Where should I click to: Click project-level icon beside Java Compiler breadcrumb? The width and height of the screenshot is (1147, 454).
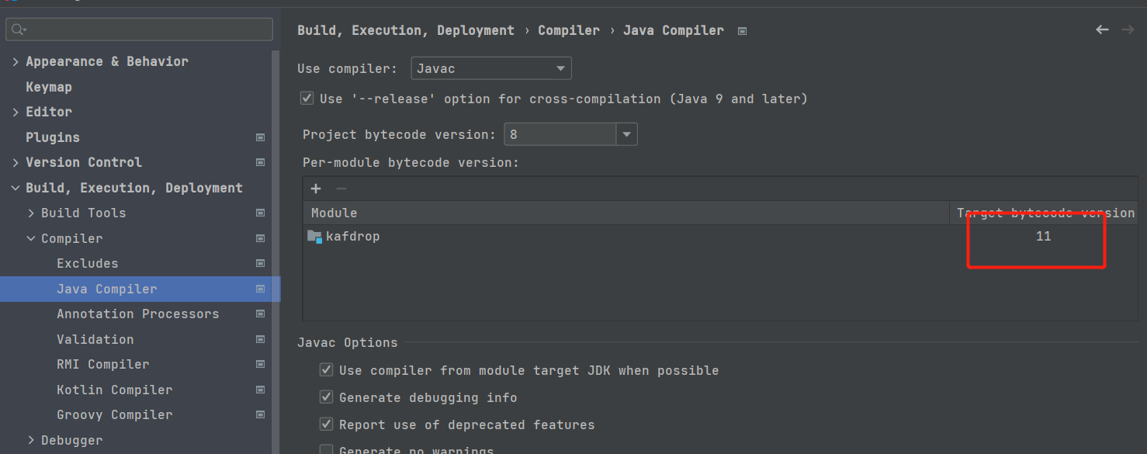coord(743,31)
